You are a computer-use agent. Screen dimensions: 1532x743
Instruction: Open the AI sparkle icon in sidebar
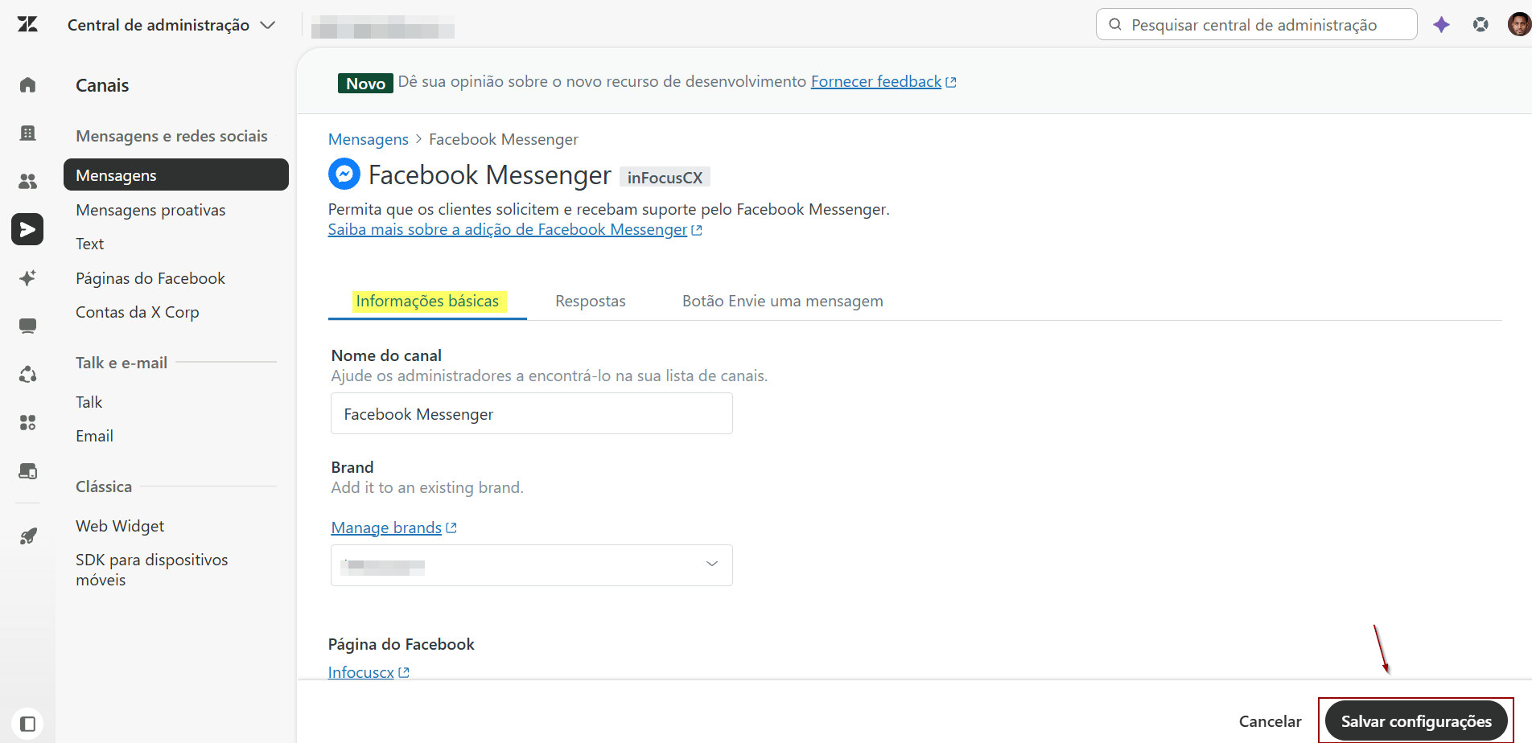pyautogui.click(x=27, y=277)
